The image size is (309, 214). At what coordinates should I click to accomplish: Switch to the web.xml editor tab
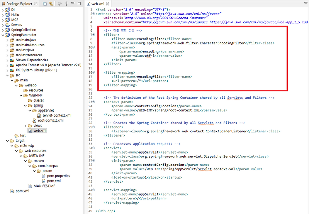98,4
